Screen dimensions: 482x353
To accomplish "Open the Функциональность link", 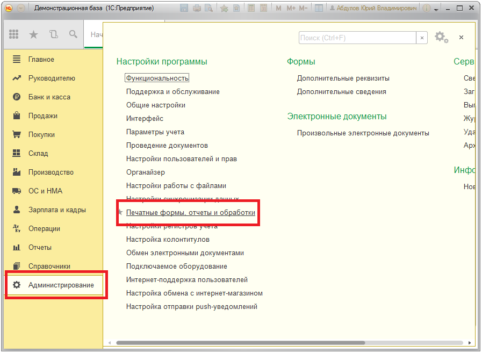I will pyautogui.click(x=157, y=78).
